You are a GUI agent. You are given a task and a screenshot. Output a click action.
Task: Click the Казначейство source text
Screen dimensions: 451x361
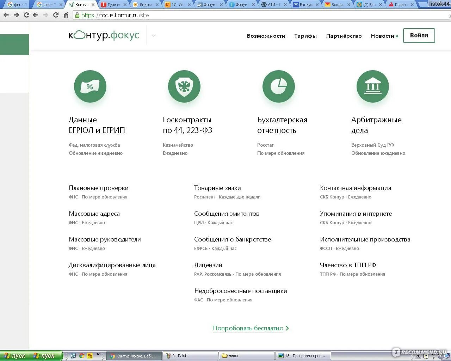click(178, 145)
